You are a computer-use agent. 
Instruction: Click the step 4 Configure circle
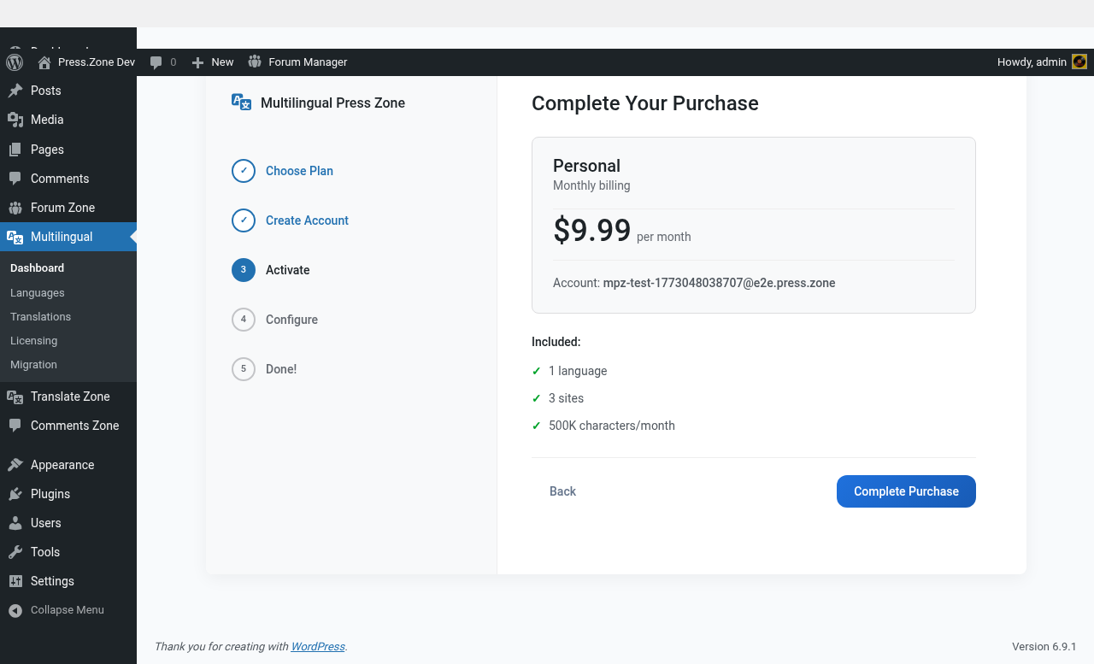[x=244, y=320]
